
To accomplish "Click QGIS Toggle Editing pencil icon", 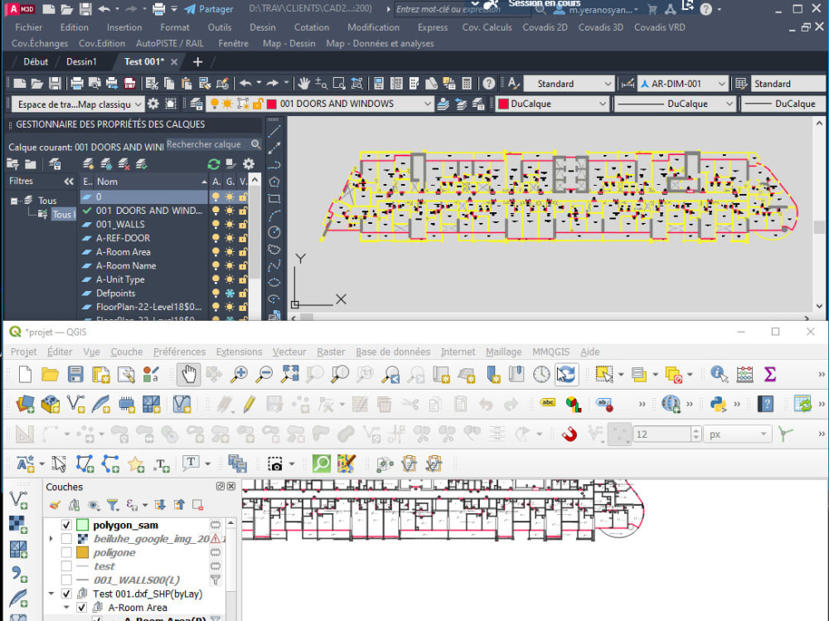I will 249,404.
